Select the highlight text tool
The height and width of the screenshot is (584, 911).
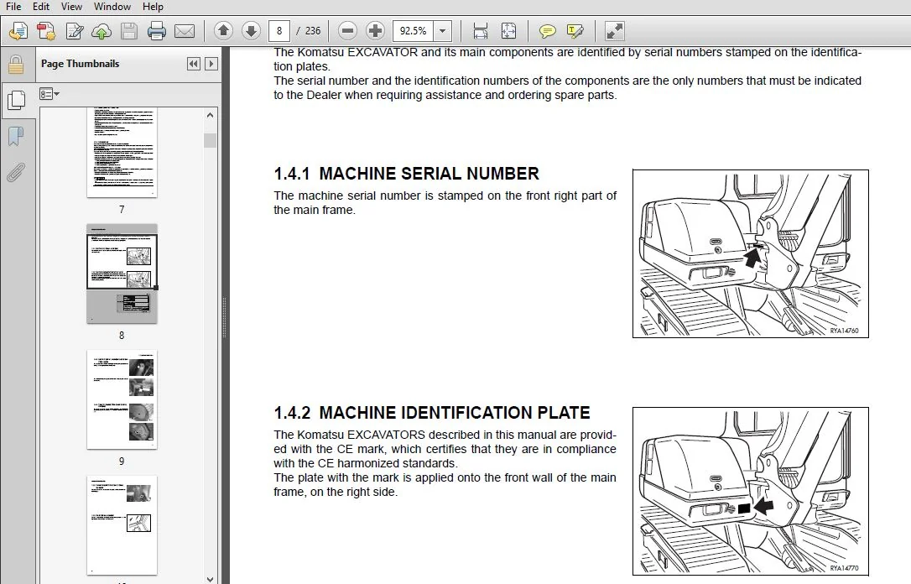575,31
